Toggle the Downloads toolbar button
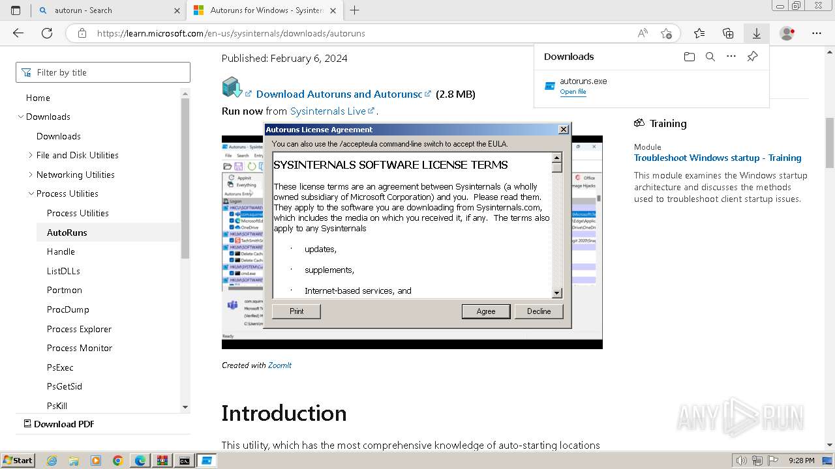The height and width of the screenshot is (469, 835). pyautogui.click(x=756, y=33)
